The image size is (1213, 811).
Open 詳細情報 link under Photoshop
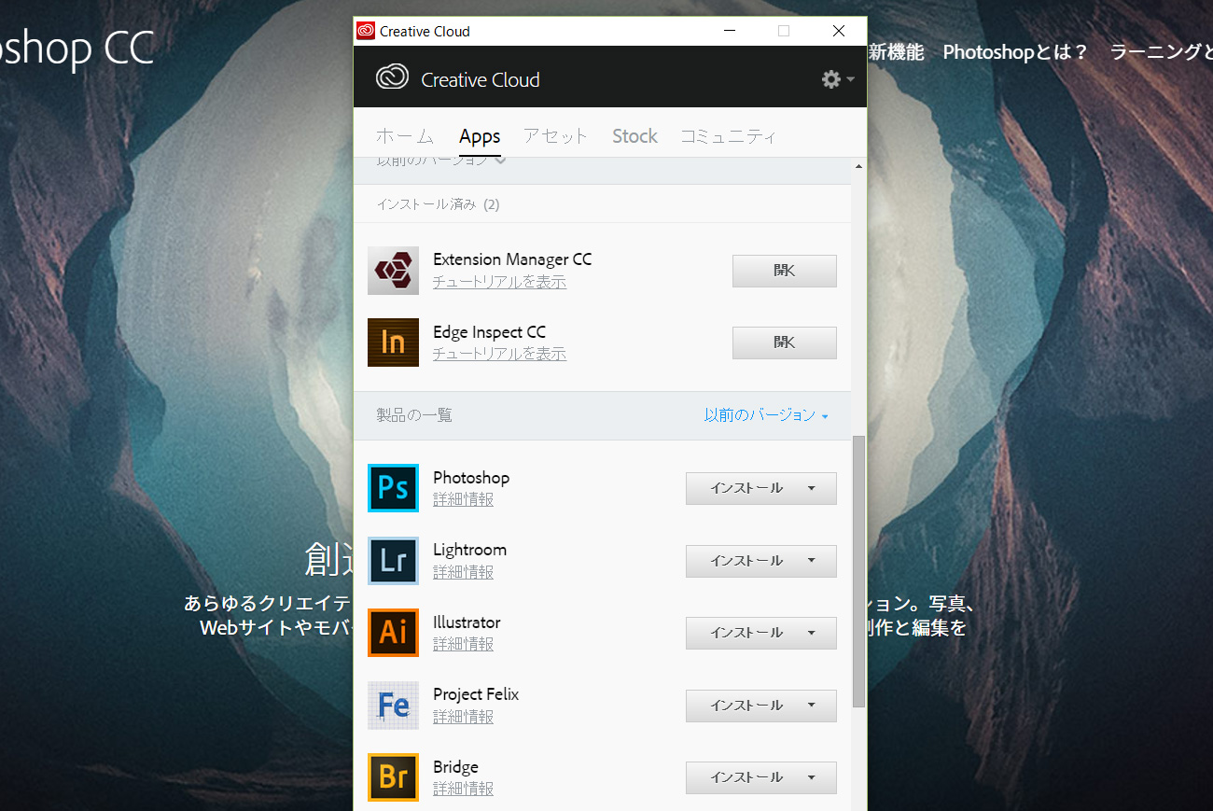(463, 499)
